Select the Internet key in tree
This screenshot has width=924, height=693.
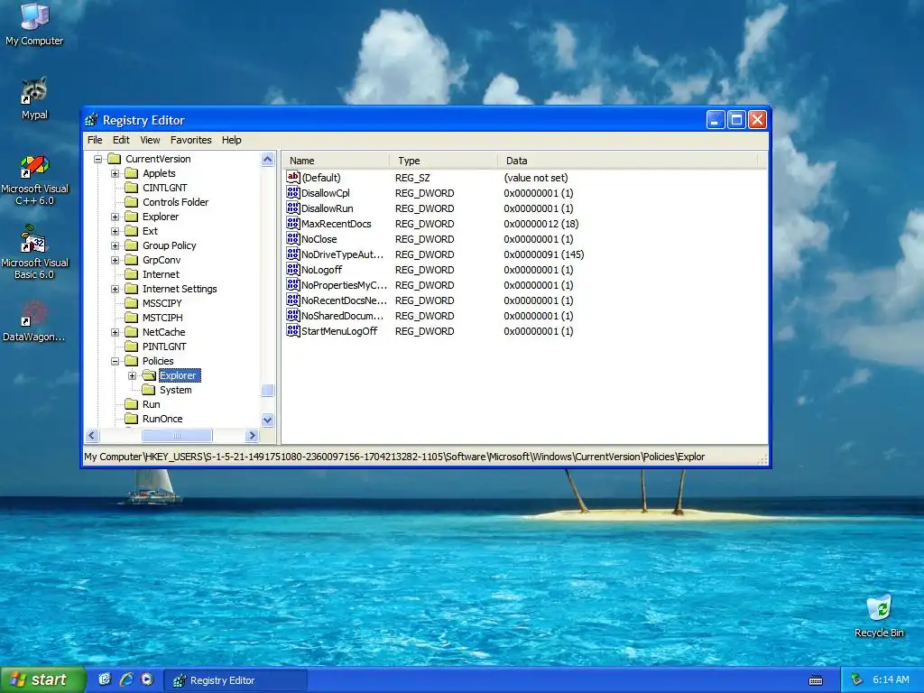click(x=161, y=274)
